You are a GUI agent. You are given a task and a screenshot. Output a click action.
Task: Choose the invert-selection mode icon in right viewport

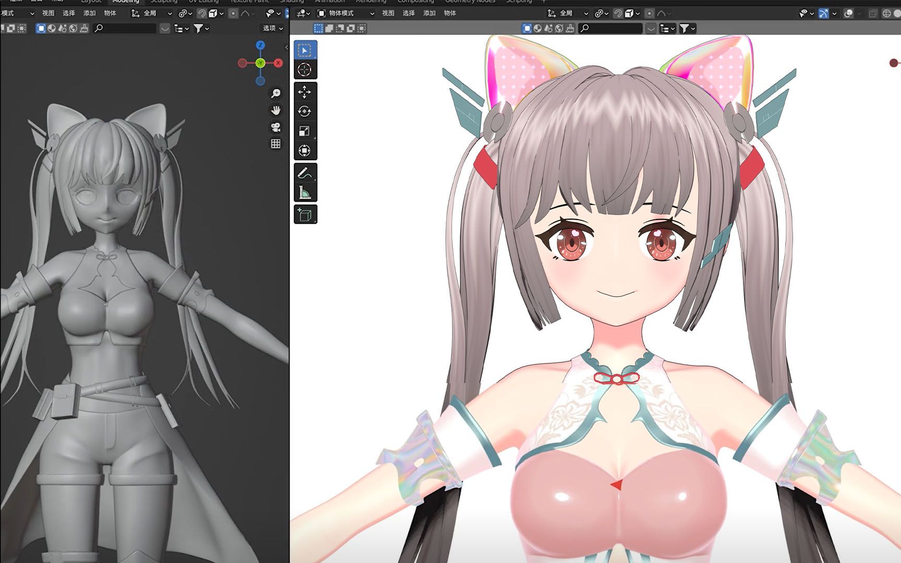click(x=351, y=28)
